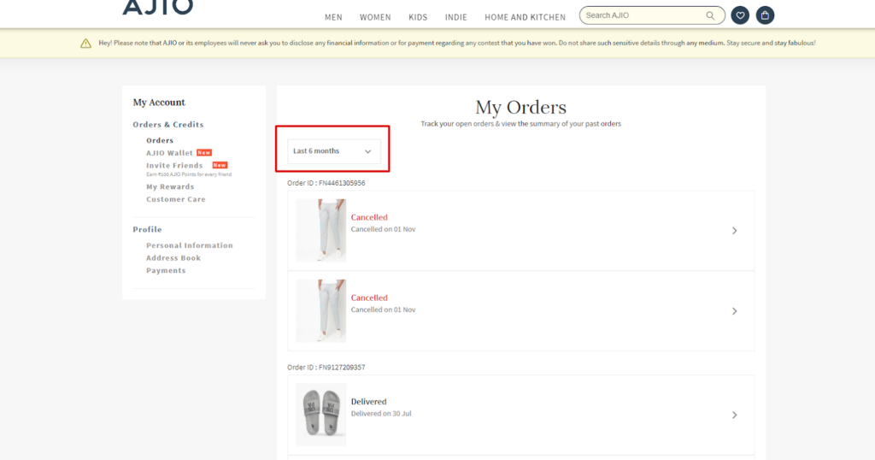Open the WOMEN menu

375,17
